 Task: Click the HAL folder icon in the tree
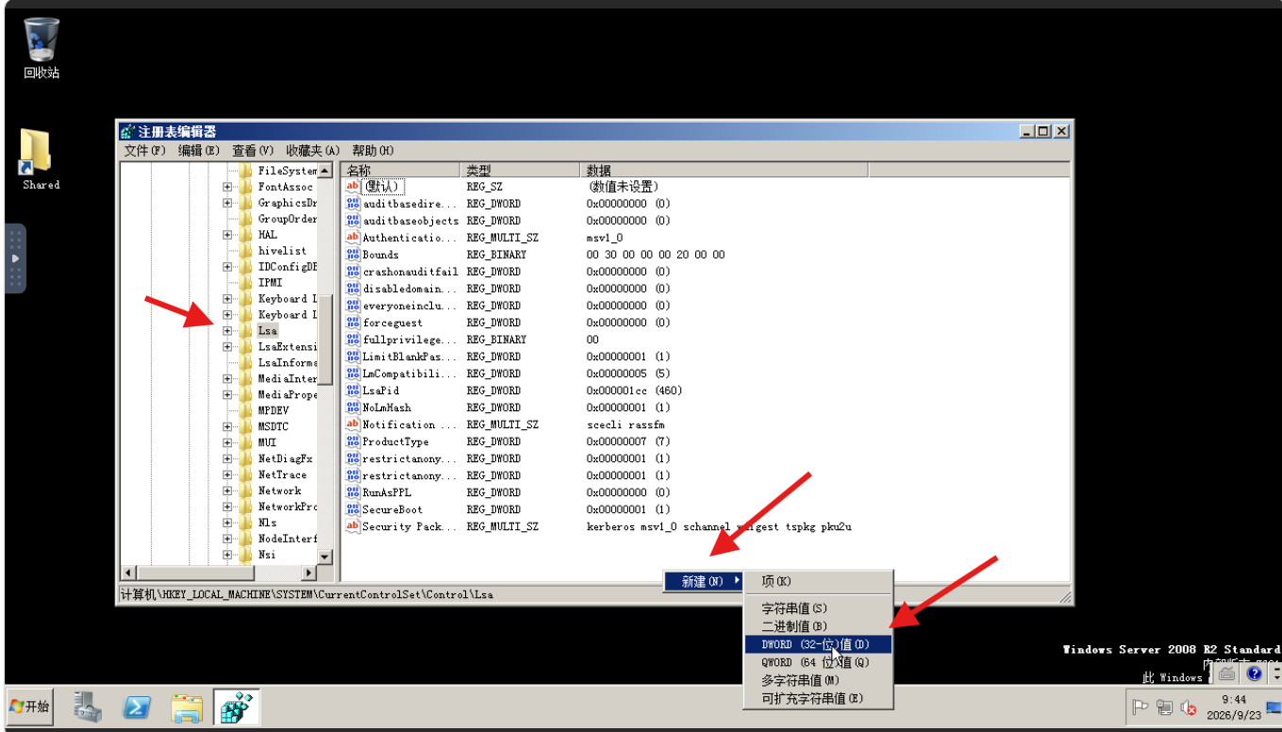(x=245, y=235)
